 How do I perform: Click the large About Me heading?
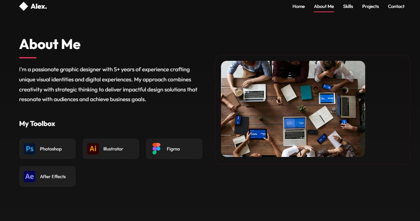pos(50,44)
